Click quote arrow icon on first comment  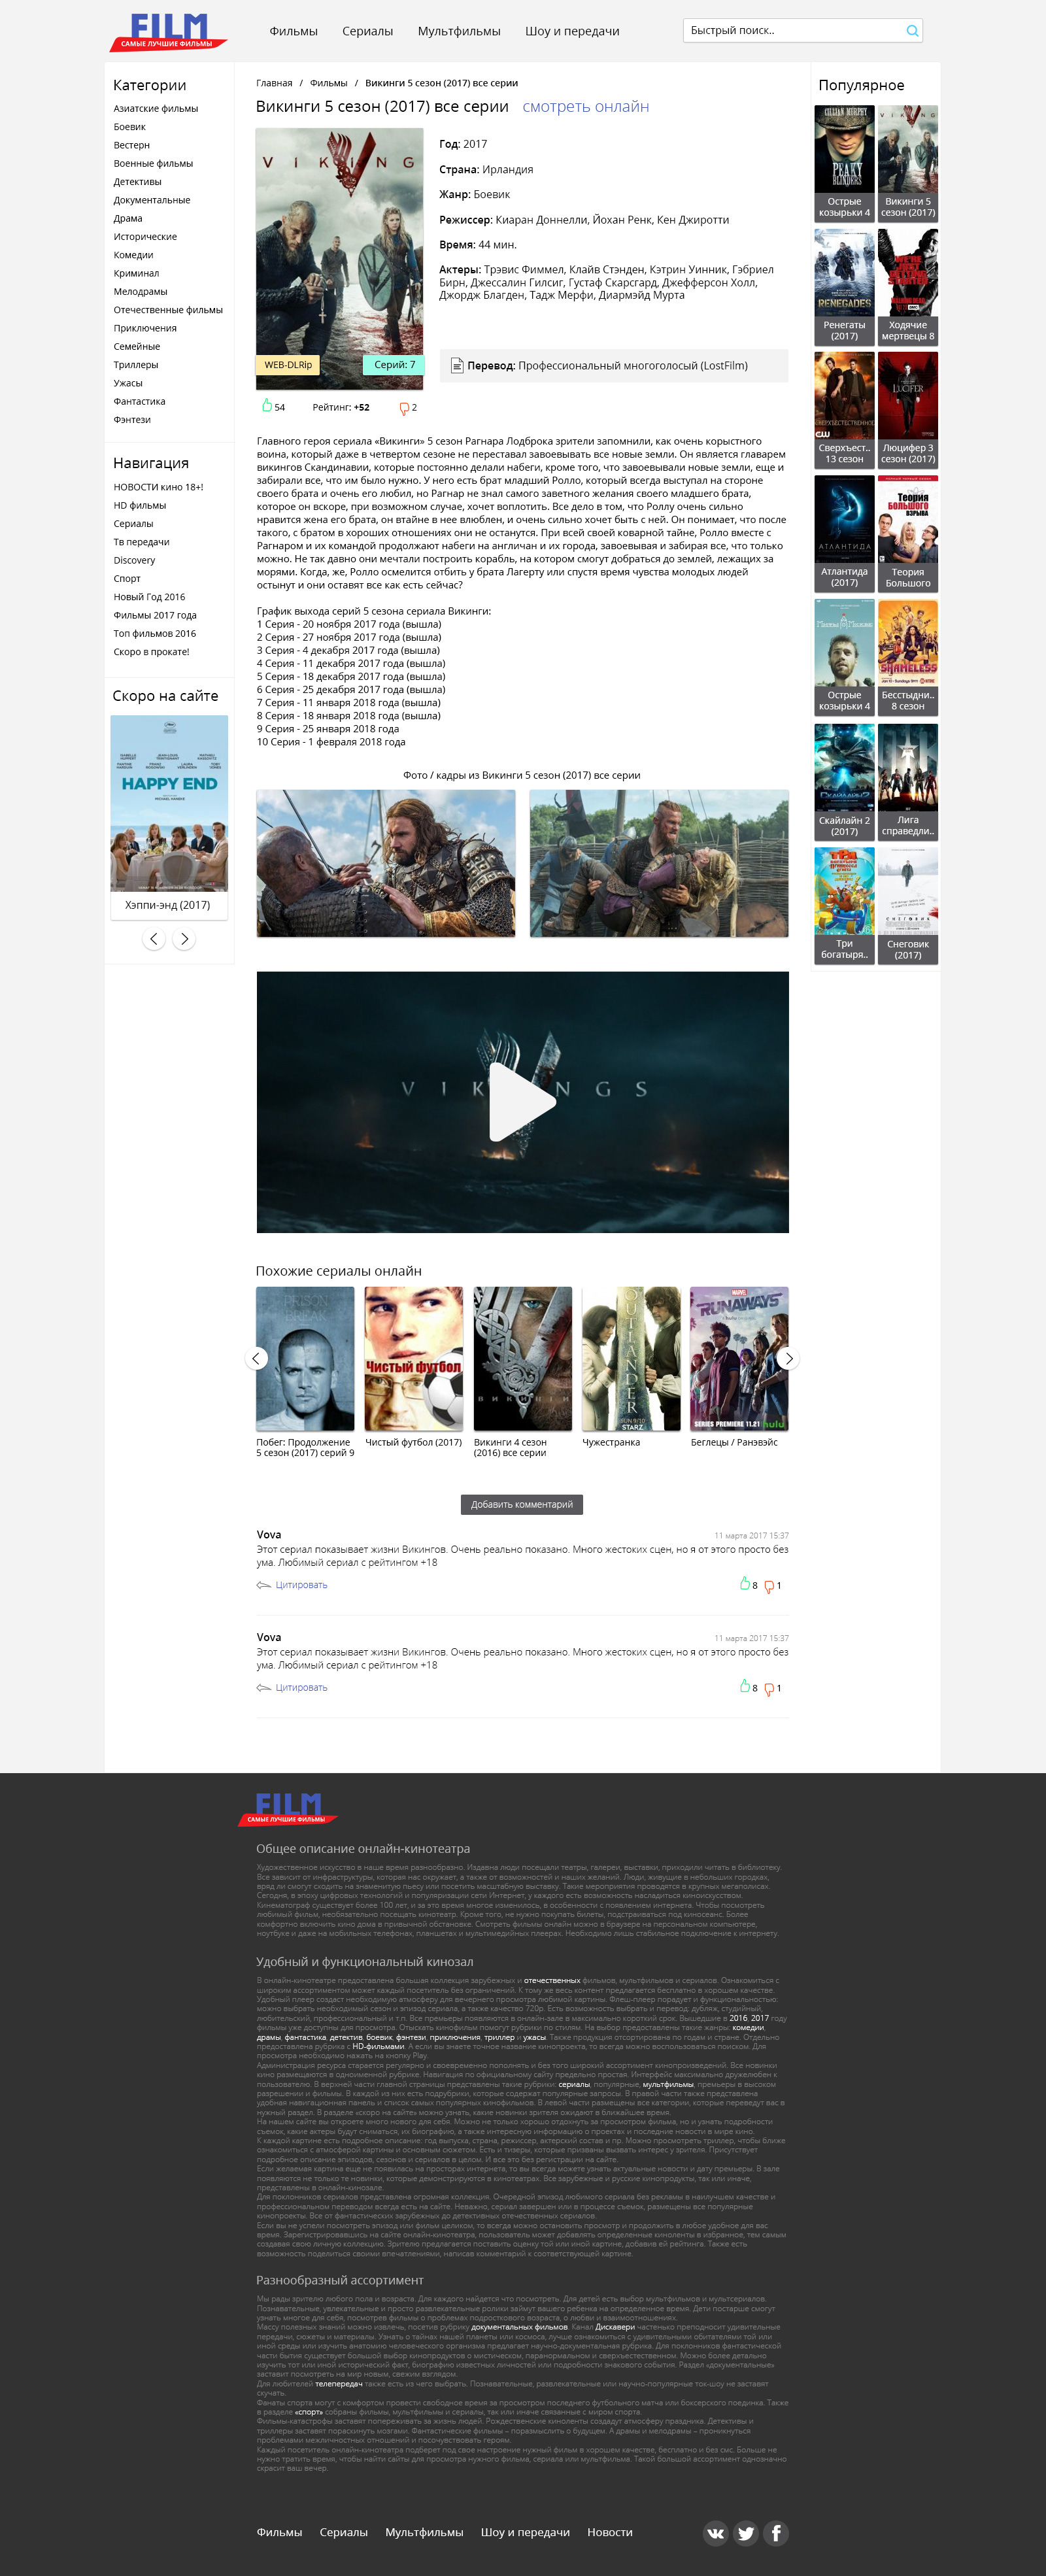pos(263,1585)
